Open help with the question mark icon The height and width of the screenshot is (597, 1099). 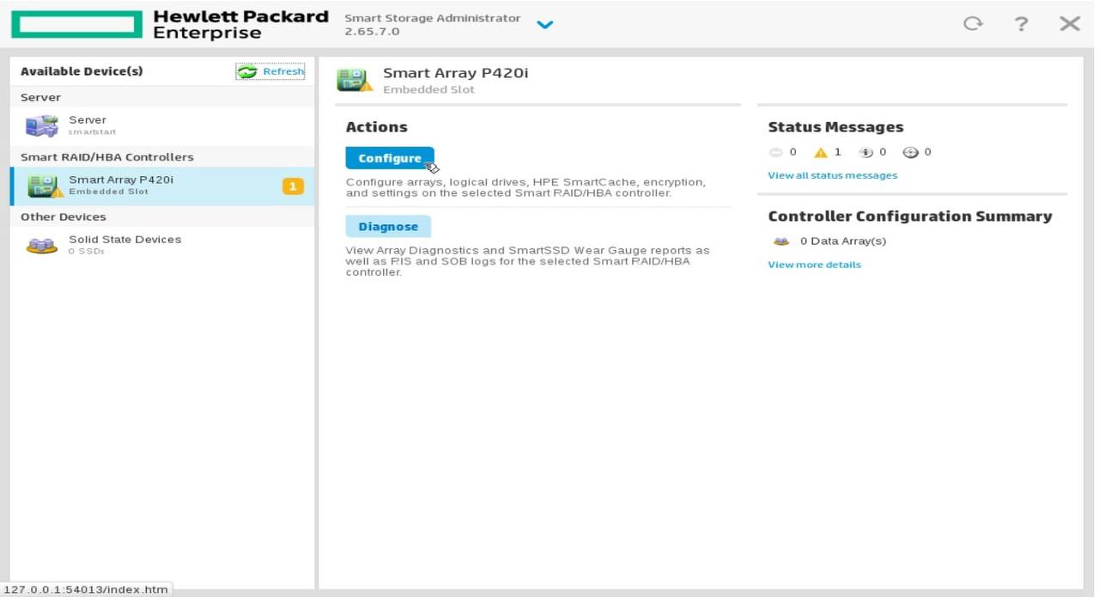coord(1021,24)
